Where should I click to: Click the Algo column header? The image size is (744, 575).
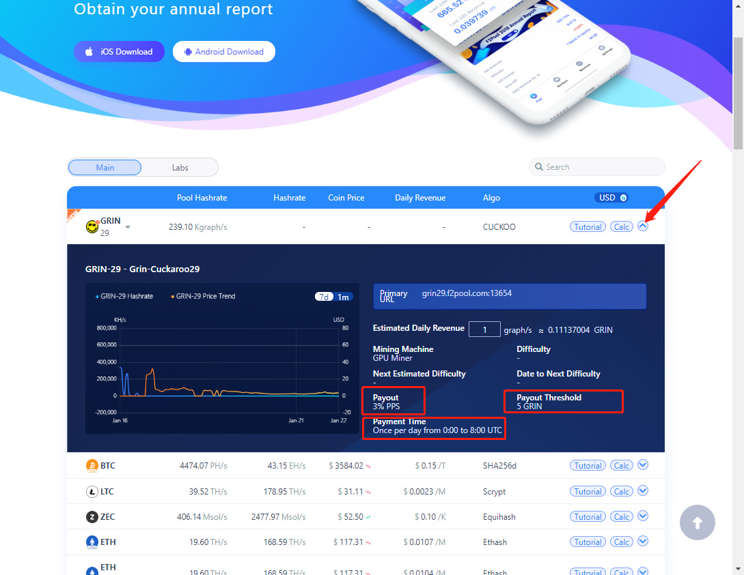[x=491, y=198]
